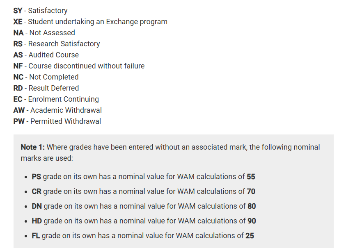Click NF Course discontinued without failure

click(79, 66)
